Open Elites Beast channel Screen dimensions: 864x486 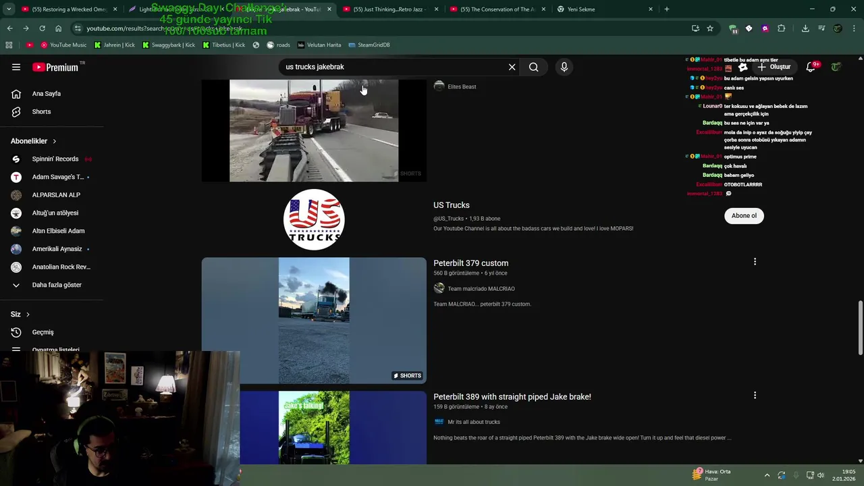tap(462, 86)
